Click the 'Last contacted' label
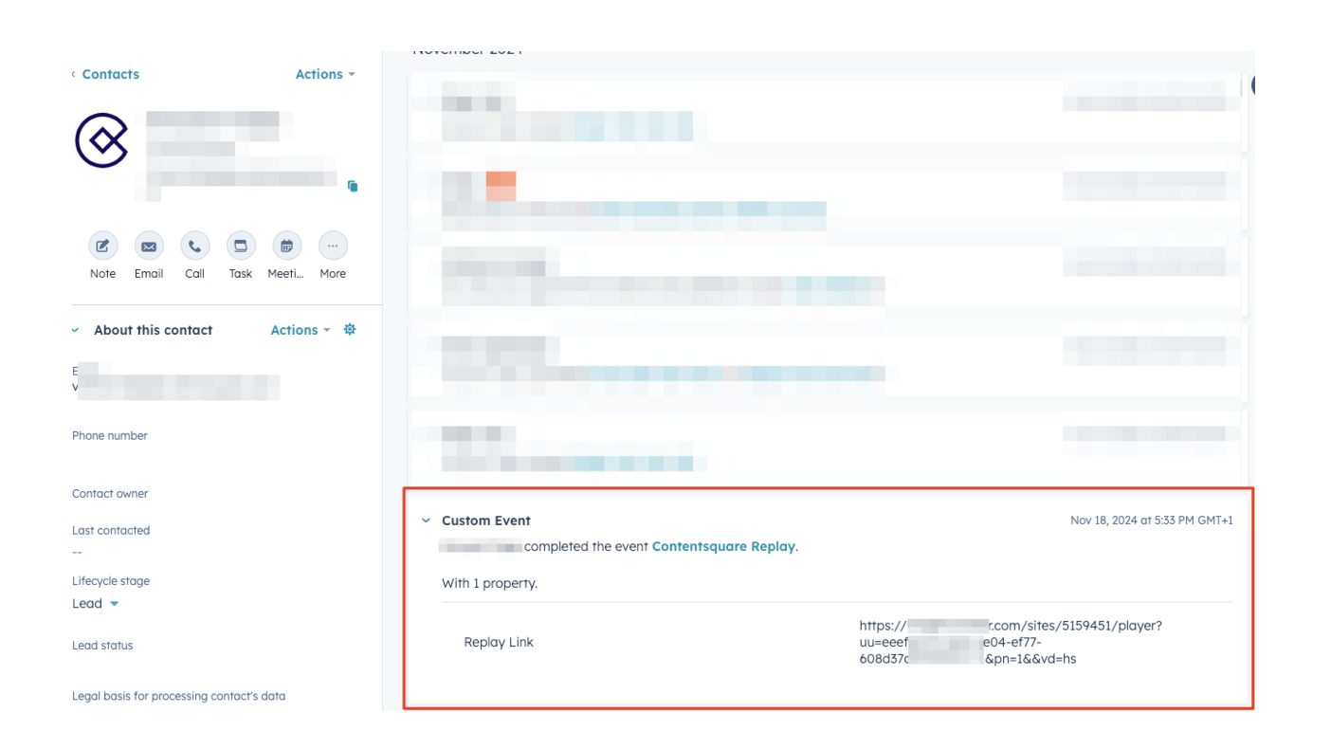This screenshot has width=1331, height=749. [111, 530]
